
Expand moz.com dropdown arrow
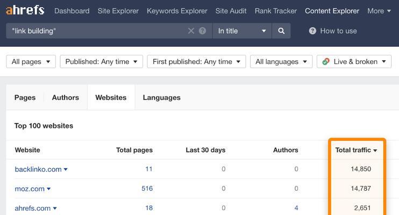pyautogui.click(x=49, y=189)
